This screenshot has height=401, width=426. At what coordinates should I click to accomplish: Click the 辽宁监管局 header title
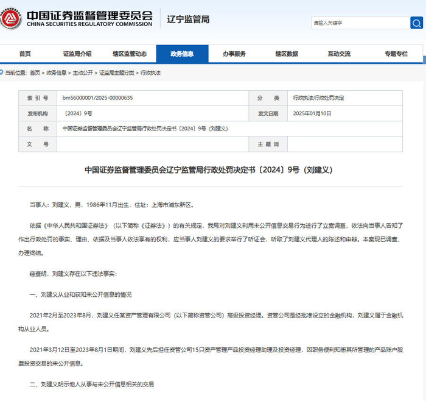tap(188, 20)
